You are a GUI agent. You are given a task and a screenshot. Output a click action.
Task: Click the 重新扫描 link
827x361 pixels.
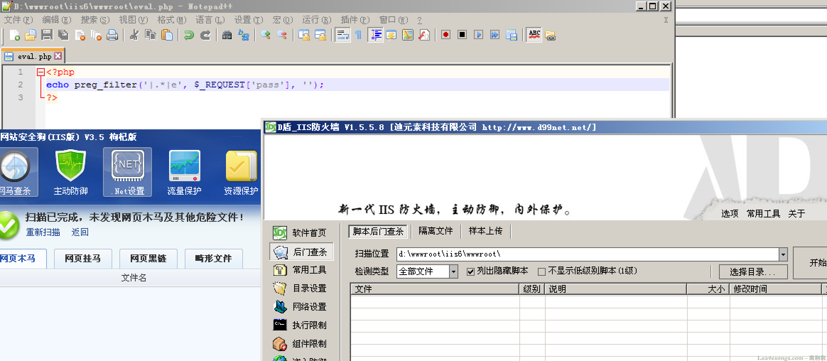coord(43,232)
